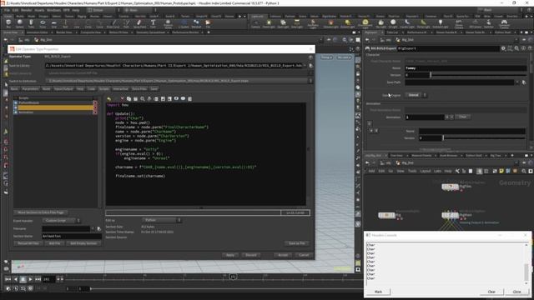
Task: Jump to last frame in playbar
Action: pyautogui.click(x=38, y=279)
